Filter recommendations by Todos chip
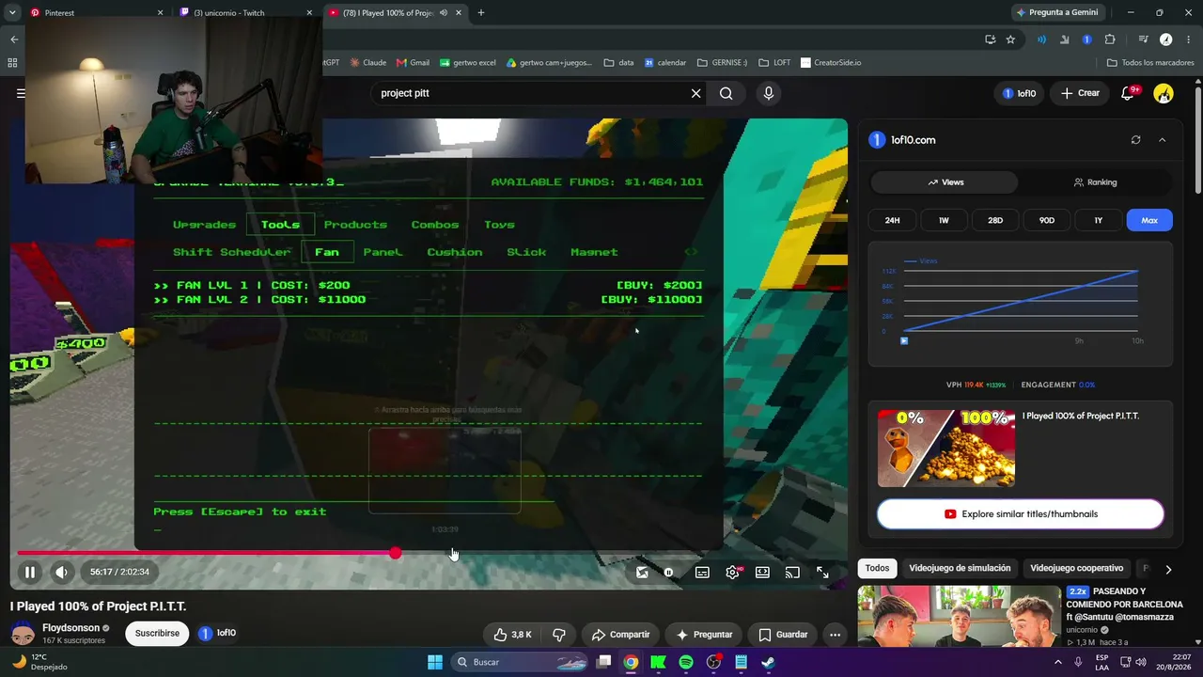Image resolution: width=1203 pixels, height=677 pixels. coord(877,568)
